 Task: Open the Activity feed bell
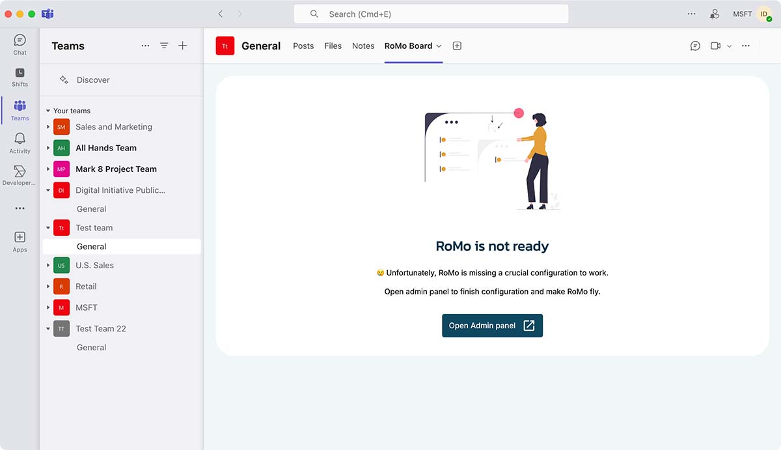point(20,143)
